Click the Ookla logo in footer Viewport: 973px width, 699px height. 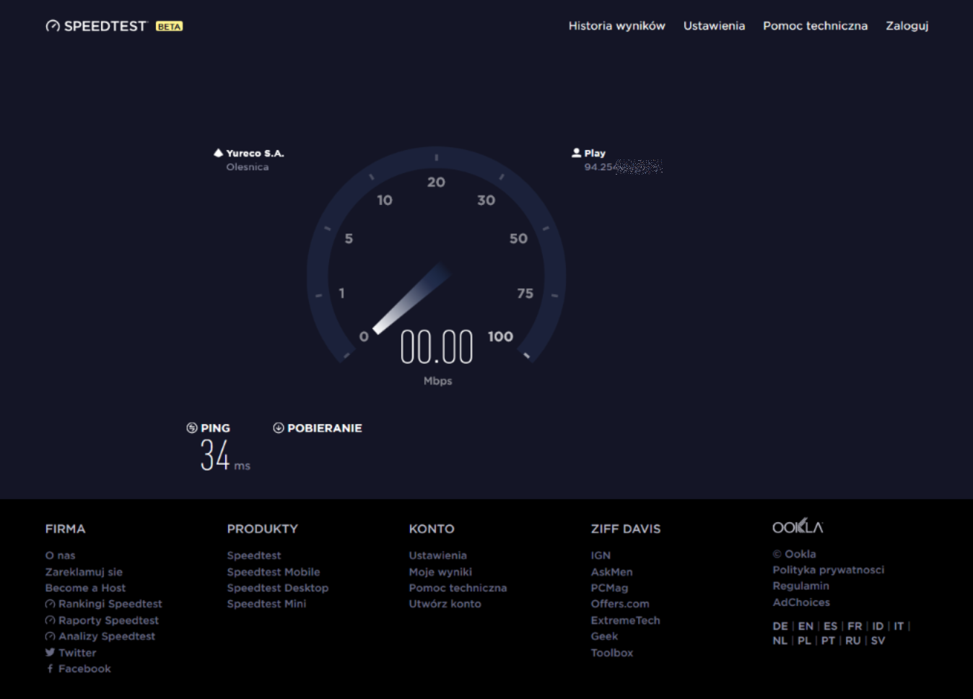click(797, 527)
